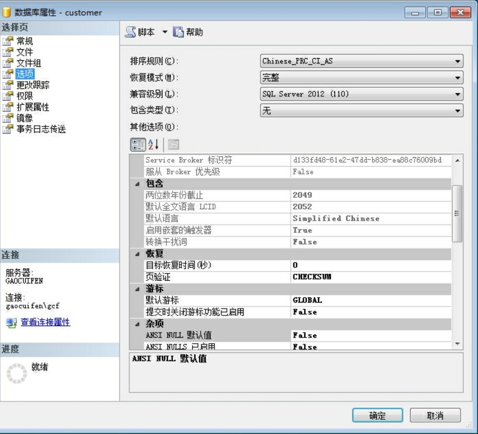Open the 更改跟踪 page

33,85
